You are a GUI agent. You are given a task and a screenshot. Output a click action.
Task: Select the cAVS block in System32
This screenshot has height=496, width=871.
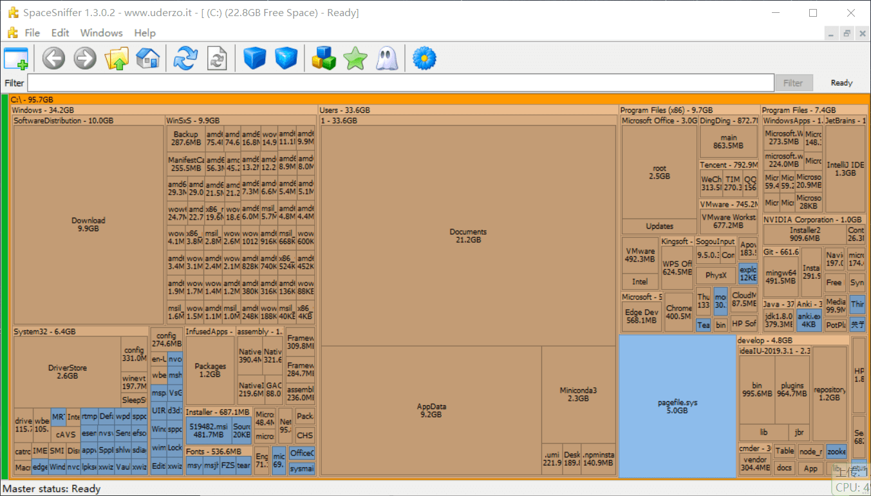(x=65, y=434)
